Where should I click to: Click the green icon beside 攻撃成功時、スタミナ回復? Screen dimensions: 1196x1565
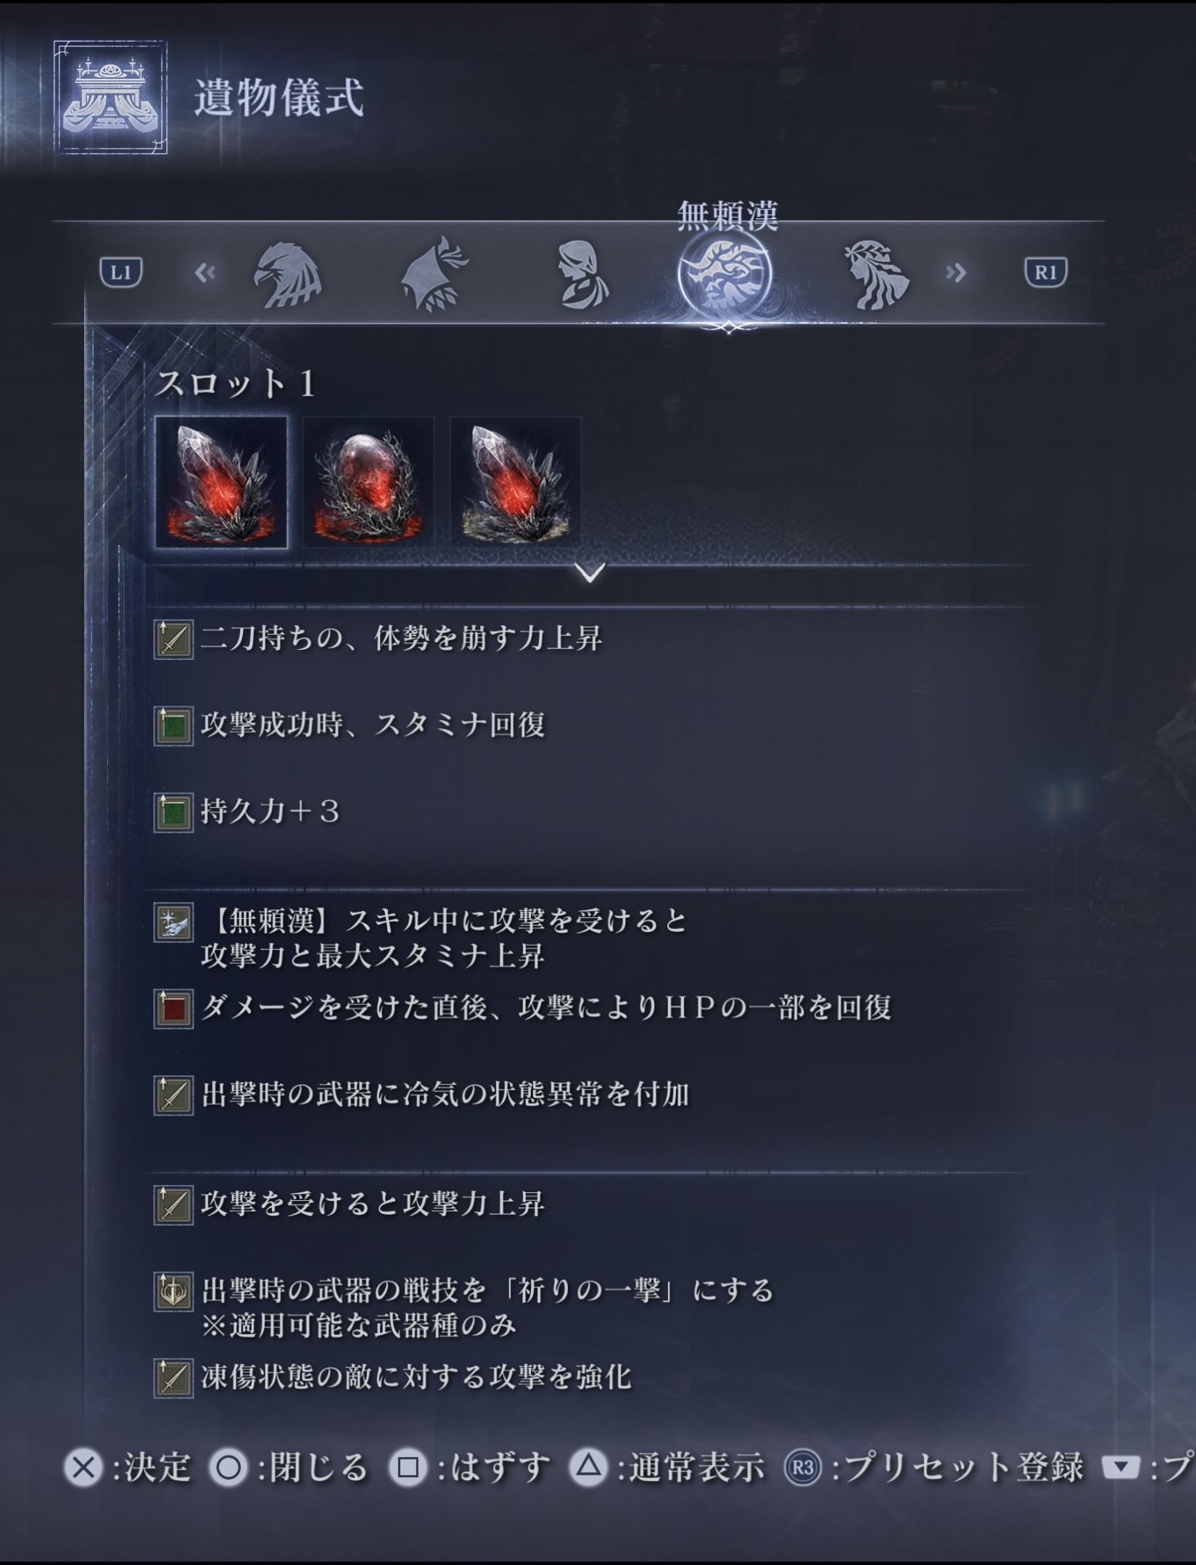coord(173,726)
